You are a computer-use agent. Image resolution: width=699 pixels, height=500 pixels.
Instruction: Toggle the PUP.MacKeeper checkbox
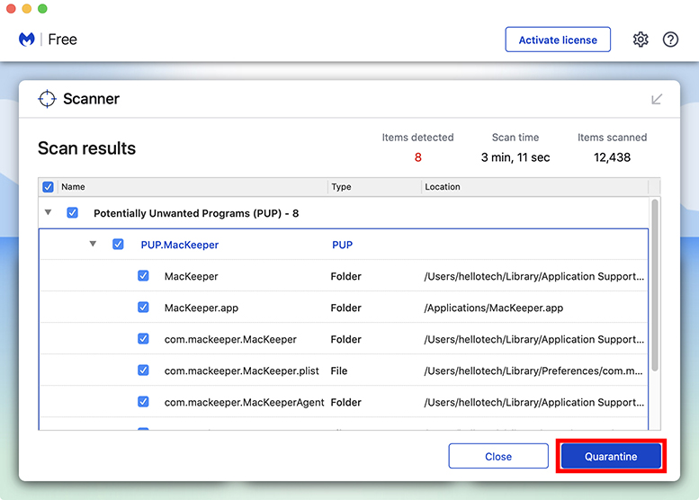pyautogui.click(x=118, y=245)
